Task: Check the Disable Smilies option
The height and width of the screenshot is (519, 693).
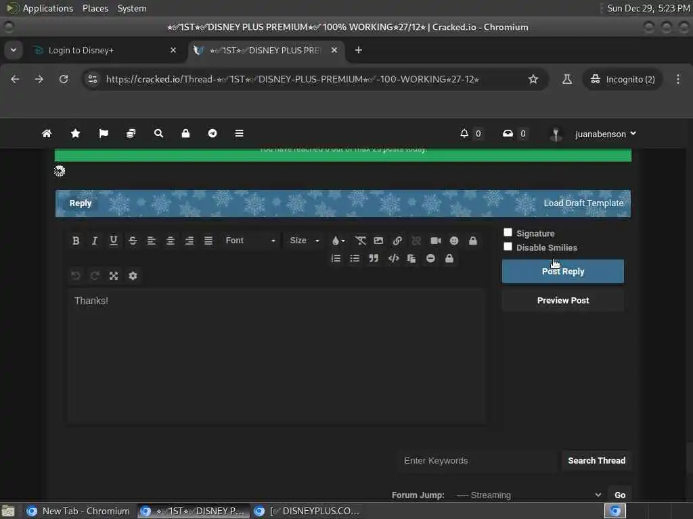Action: tap(508, 247)
